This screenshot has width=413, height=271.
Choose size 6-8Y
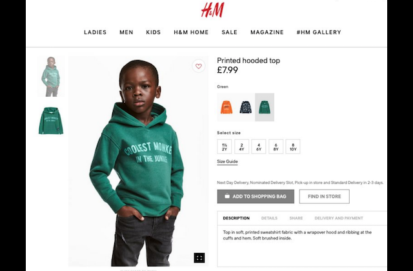(x=276, y=146)
